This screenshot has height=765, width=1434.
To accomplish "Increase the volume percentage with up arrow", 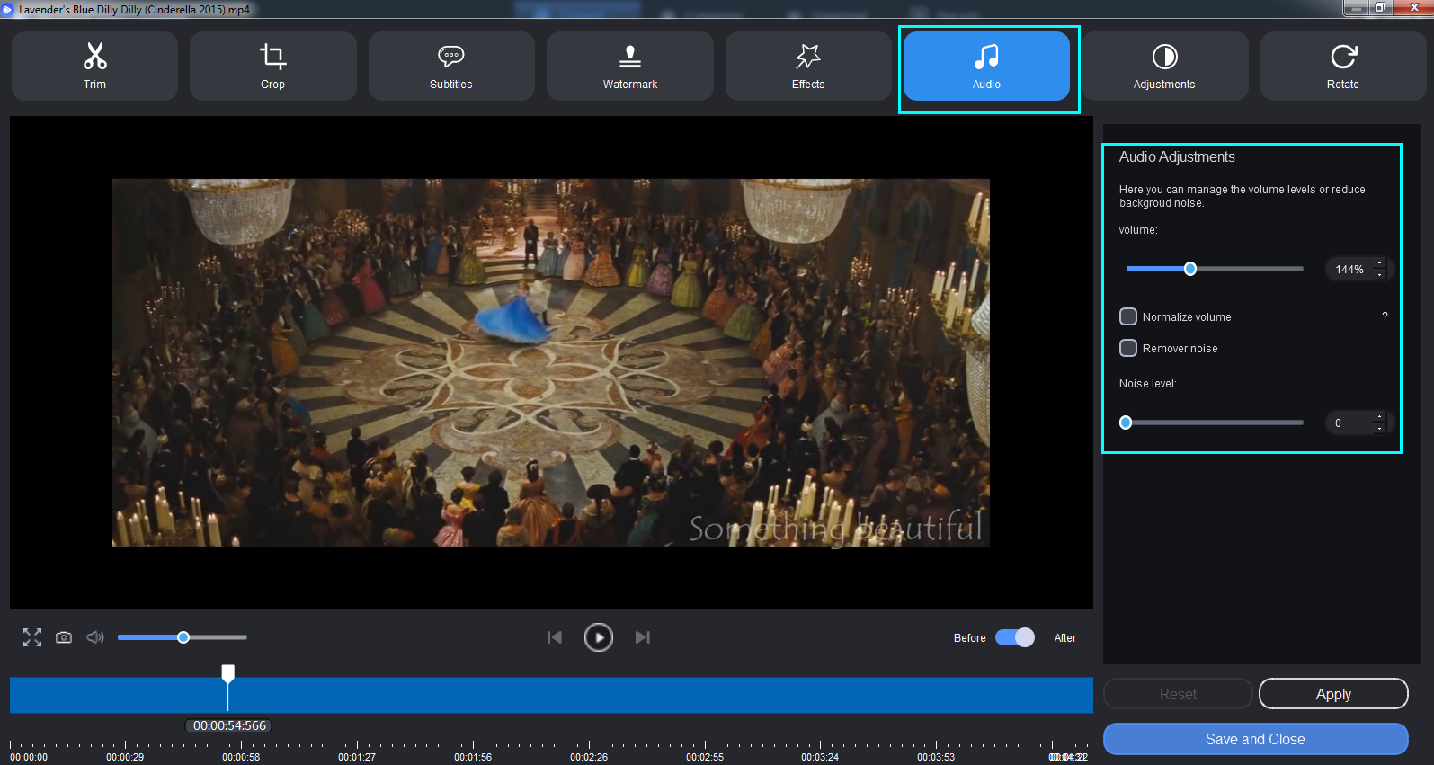I will tap(1380, 263).
